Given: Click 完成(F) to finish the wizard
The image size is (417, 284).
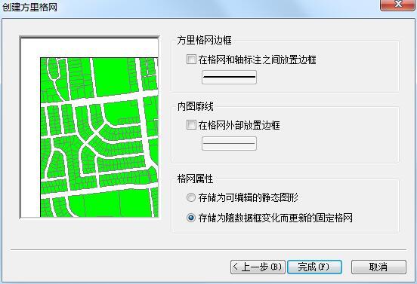Looking at the screenshot, I should coord(314,267).
